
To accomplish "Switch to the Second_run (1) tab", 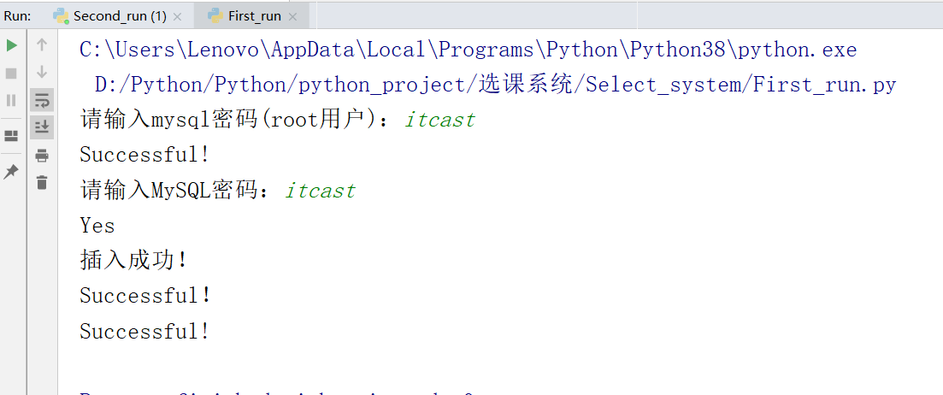I will pyautogui.click(x=120, y=16).
